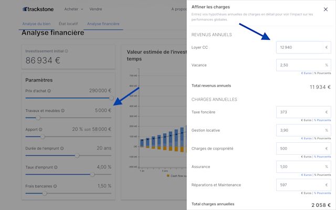Click the Gestion locative input field
The width and height of the screenshot is (336, 210).
point(303,130)
